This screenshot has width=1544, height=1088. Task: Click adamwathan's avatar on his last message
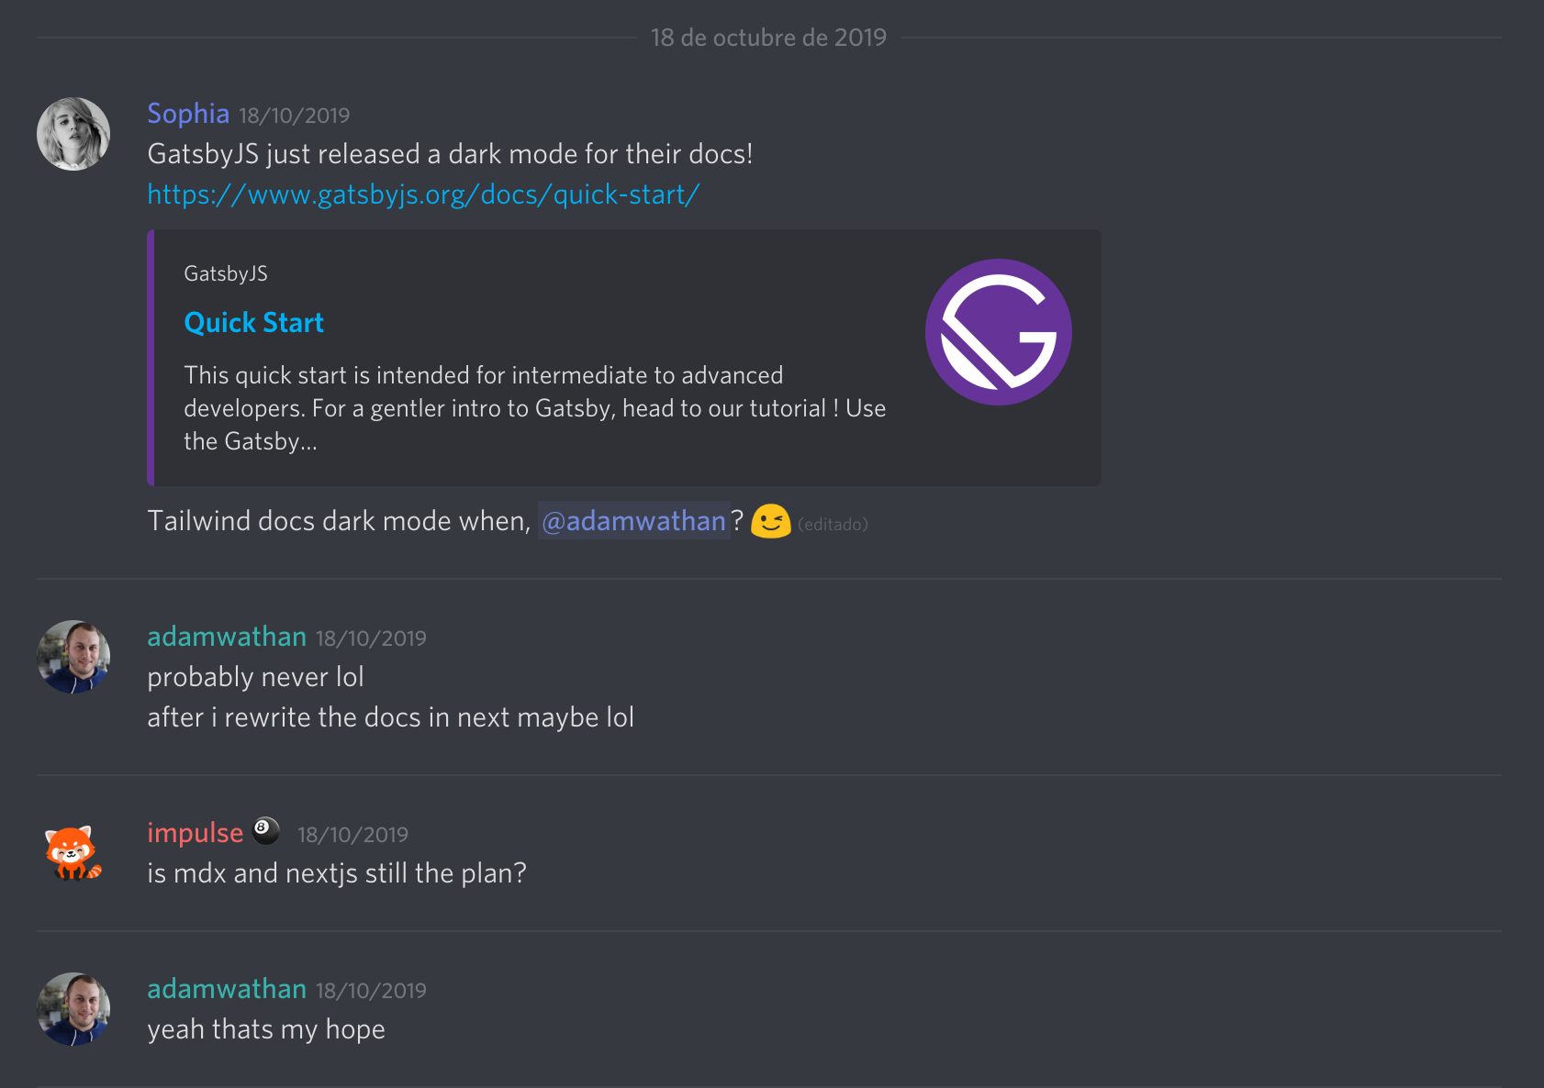(73, 1009)
